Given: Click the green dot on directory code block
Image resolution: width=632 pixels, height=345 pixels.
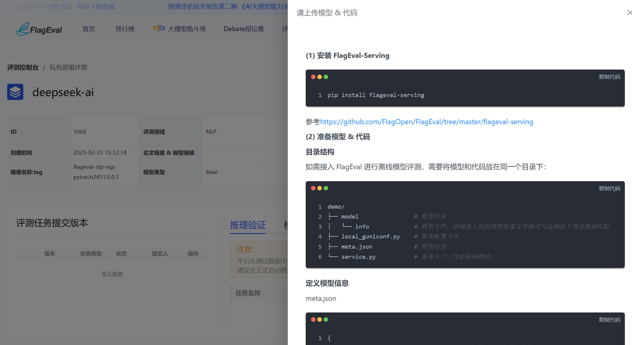Looking at the screenshot, I should click(x=326, y=189).
